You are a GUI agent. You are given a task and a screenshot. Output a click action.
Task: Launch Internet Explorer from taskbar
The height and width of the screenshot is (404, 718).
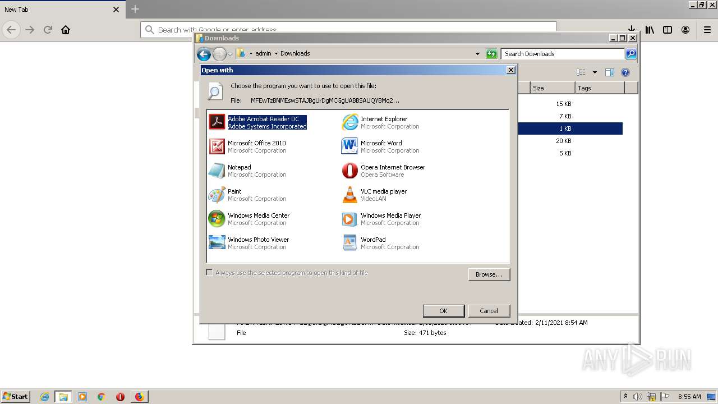44,397
